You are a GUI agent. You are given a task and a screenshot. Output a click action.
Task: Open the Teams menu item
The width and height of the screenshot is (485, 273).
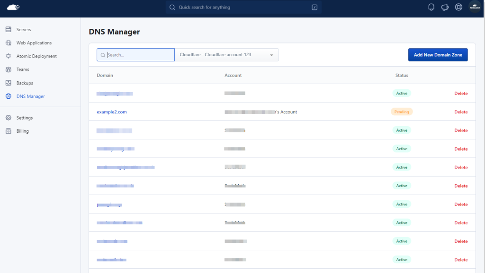23,69
